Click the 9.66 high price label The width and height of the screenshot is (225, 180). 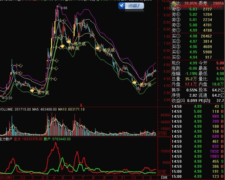click(64, 8)
